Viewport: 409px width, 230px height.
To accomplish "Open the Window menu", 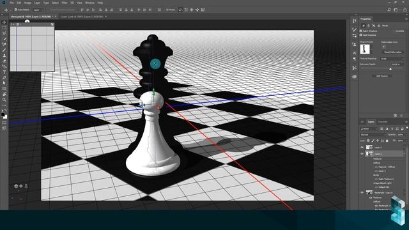I will click(89, 3).
